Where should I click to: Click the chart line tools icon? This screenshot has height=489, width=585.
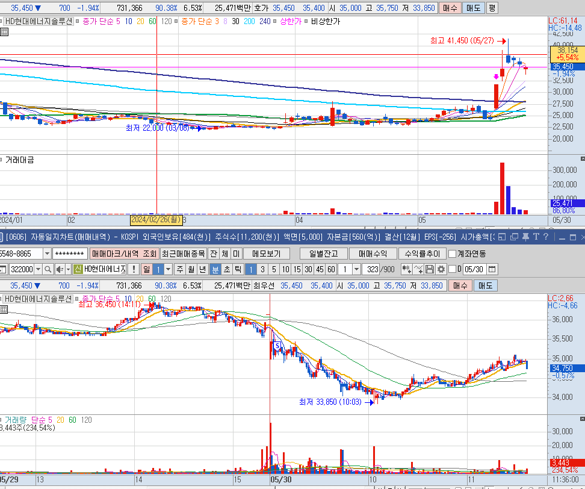418,269
